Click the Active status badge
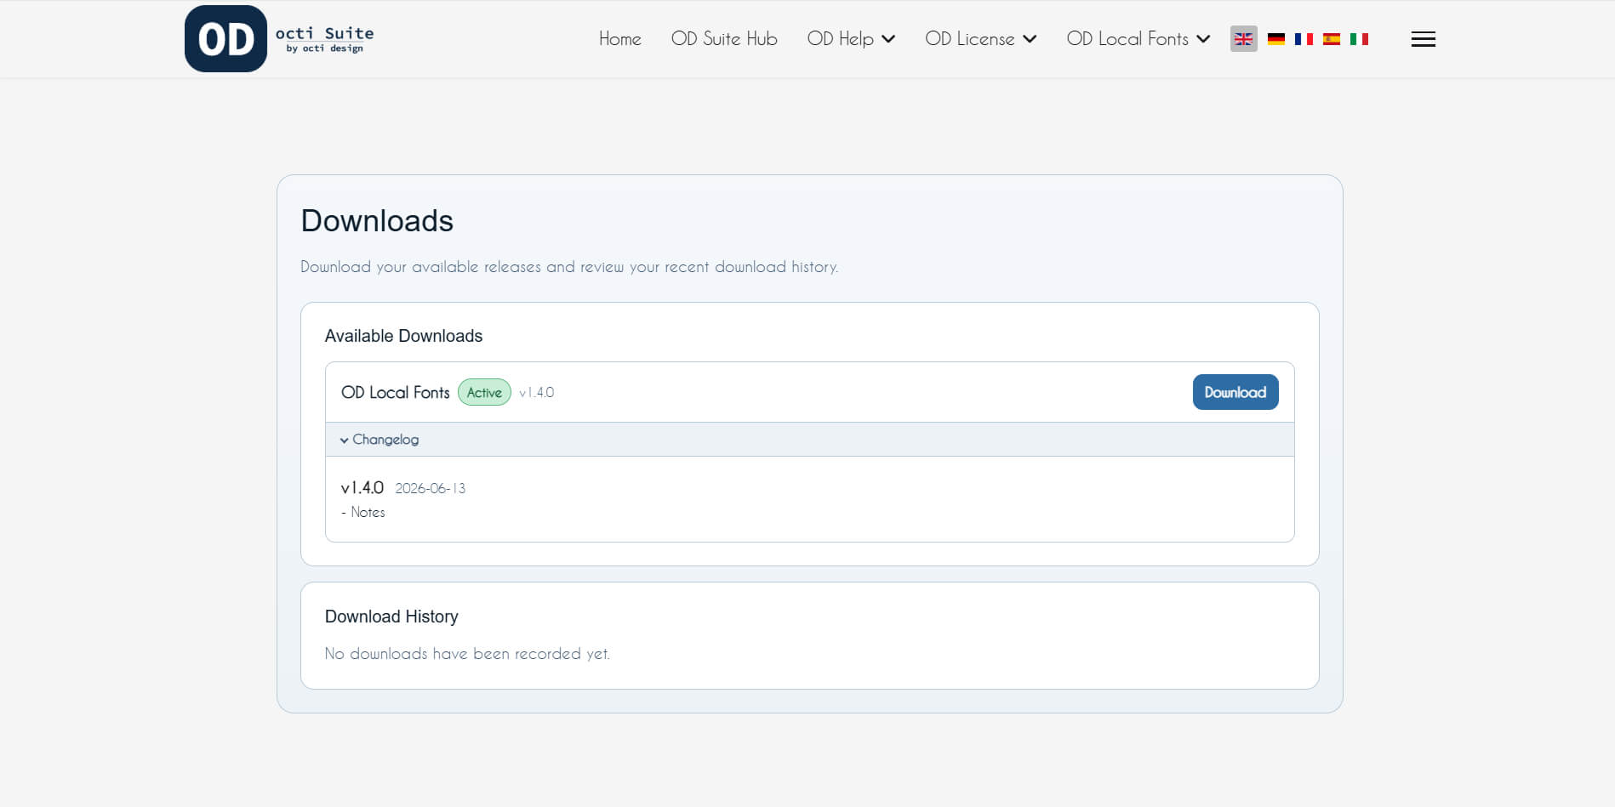This screenshot has width=1615, height=807. click(484, 392)
